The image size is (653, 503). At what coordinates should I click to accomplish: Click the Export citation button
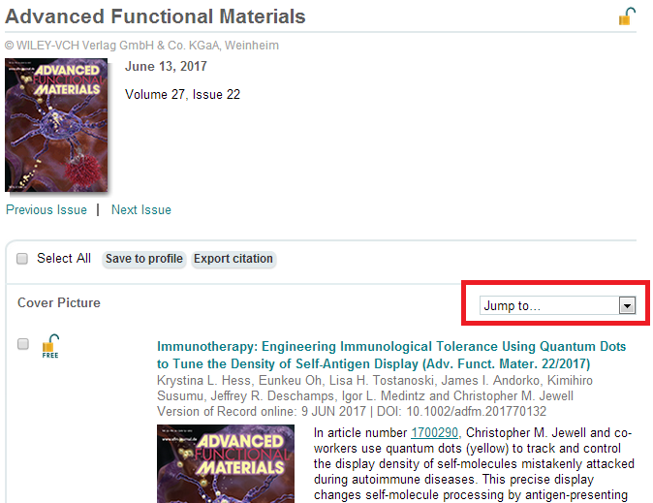click(x=233, y=259)
